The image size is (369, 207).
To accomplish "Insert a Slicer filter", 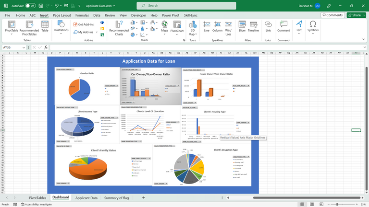I will point(242,26).
